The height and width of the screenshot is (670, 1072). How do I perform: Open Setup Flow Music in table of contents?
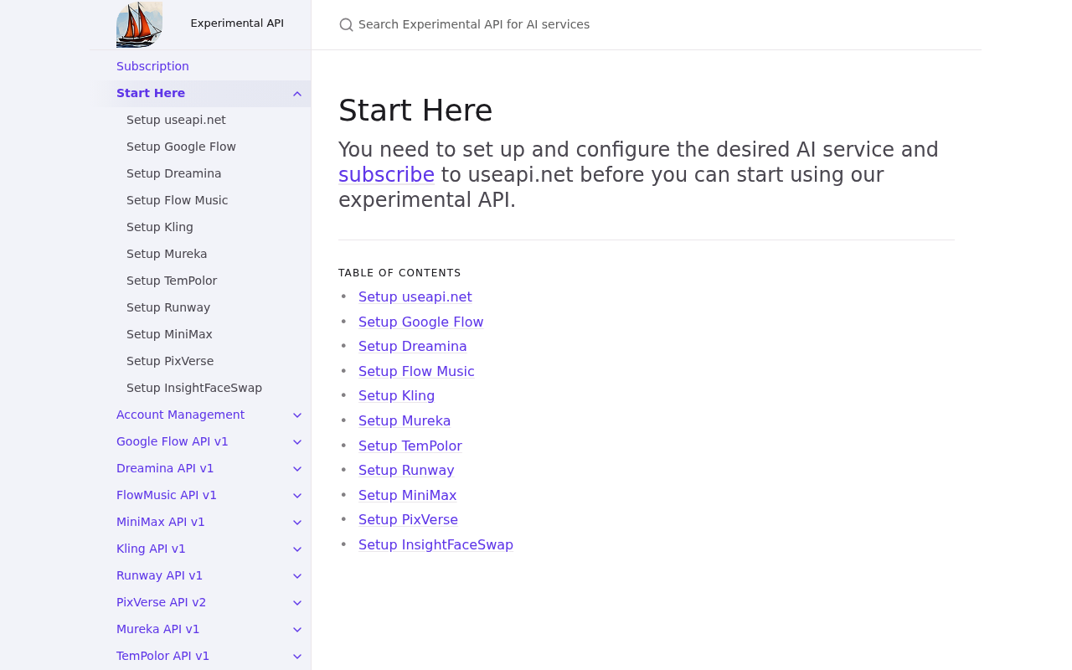coord(416,372)
